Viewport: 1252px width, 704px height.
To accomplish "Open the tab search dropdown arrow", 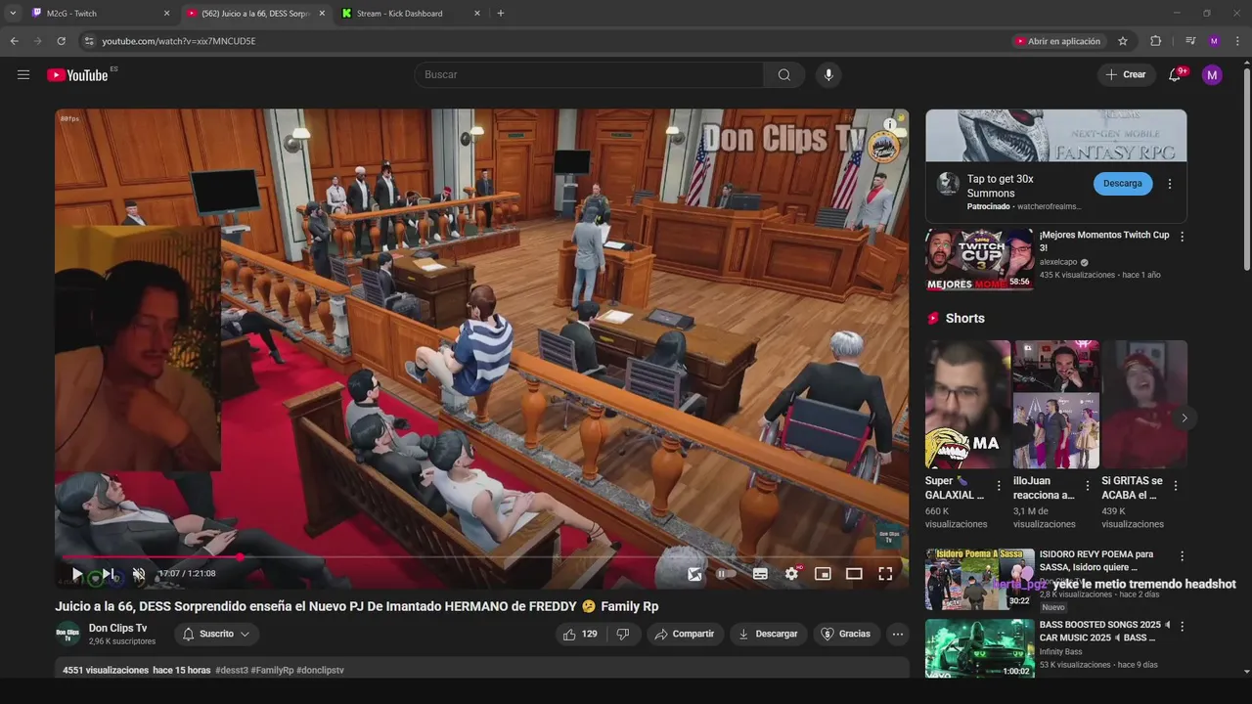I will click(x=13, y=14).
